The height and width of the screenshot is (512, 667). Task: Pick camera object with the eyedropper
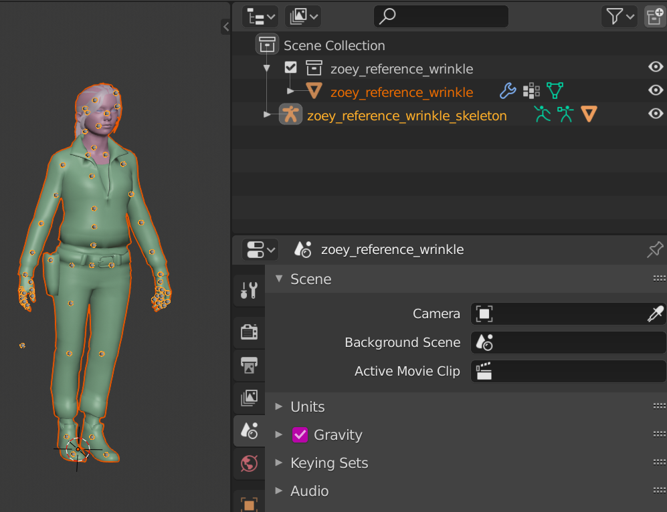pos(655,314)
